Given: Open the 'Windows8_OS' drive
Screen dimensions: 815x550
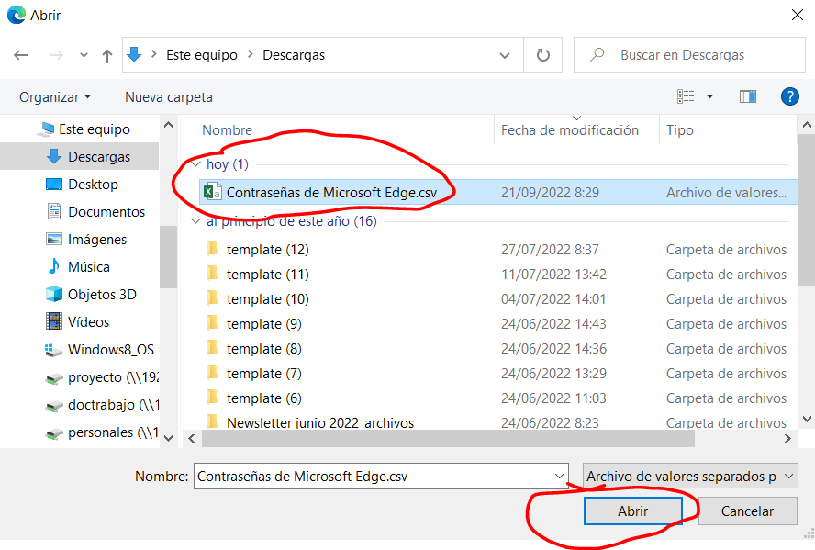Looking at the screenshot, I should 111,349.
